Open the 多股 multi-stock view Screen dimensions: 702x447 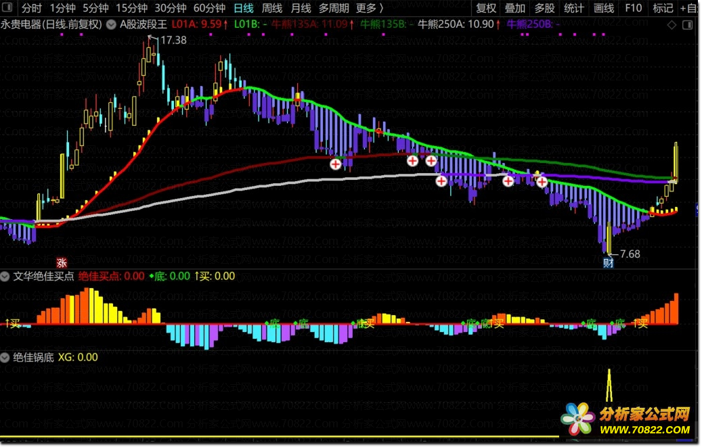pos(544,8)
